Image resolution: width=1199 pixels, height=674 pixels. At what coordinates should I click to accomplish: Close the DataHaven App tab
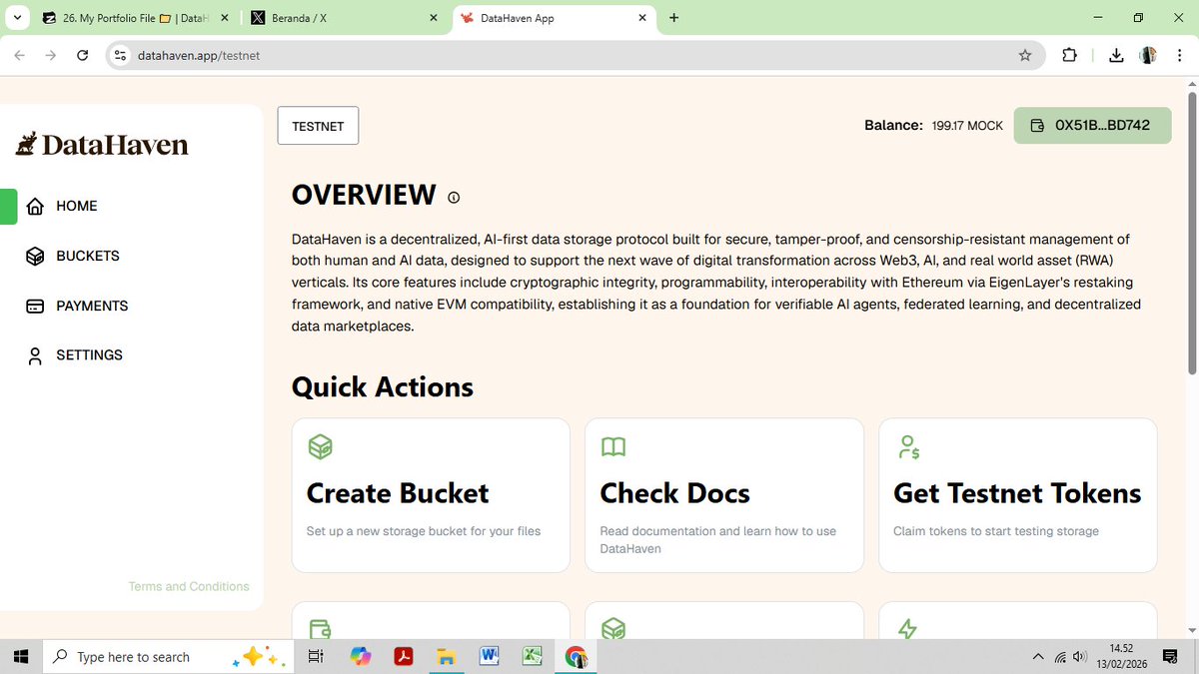pos(641,18)
